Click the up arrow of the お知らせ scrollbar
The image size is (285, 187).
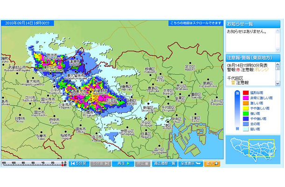coord(278,31)
